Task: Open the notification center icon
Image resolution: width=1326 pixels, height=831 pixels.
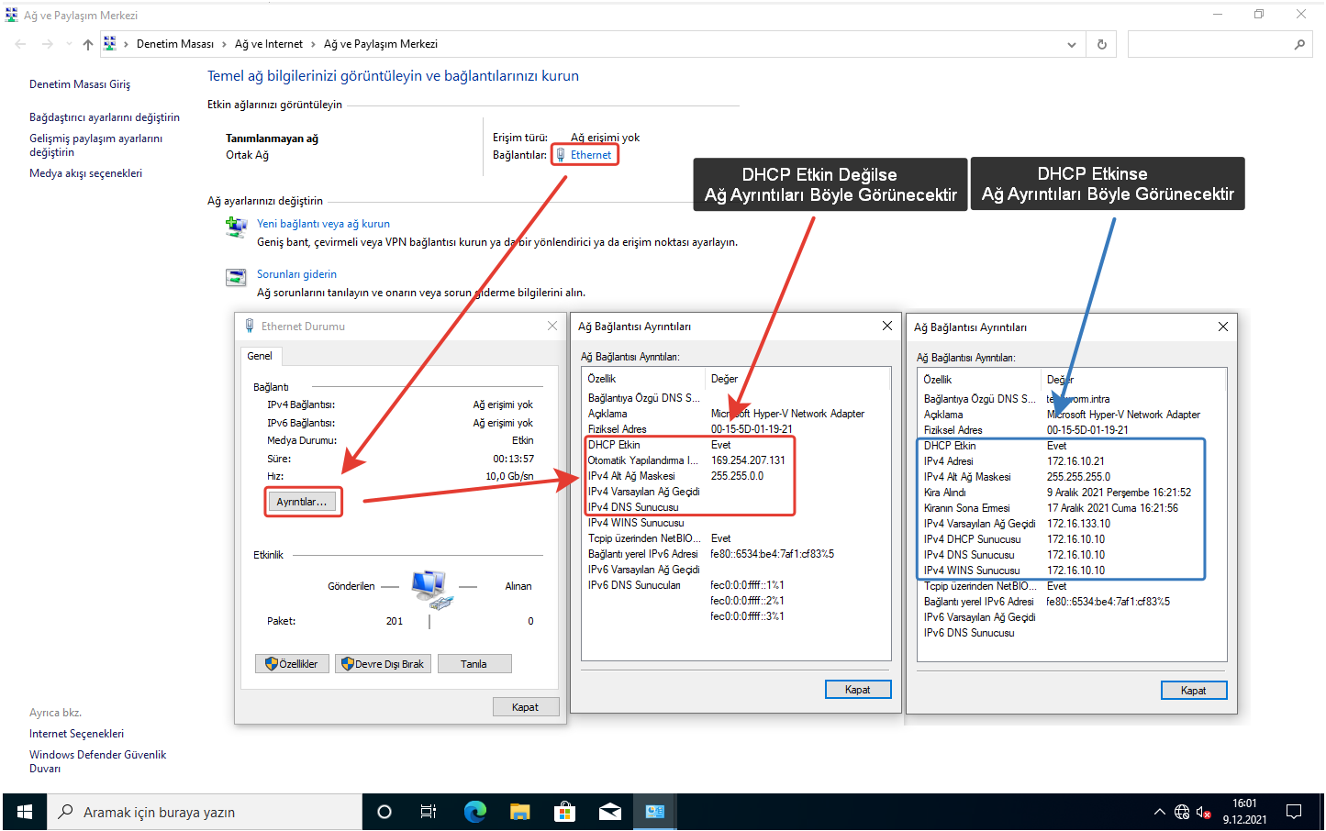Action: 1294,812
